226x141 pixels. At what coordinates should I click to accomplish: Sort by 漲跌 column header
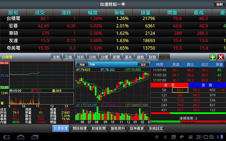66,12
